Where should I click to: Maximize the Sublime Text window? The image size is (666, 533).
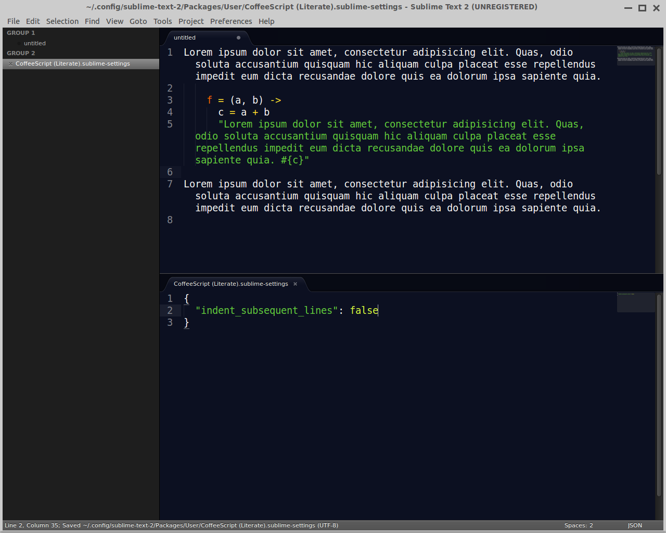point(642,8)
